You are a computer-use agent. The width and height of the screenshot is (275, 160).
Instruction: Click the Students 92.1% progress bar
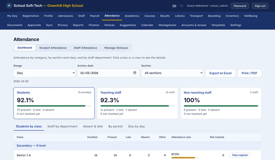[54, 106]
